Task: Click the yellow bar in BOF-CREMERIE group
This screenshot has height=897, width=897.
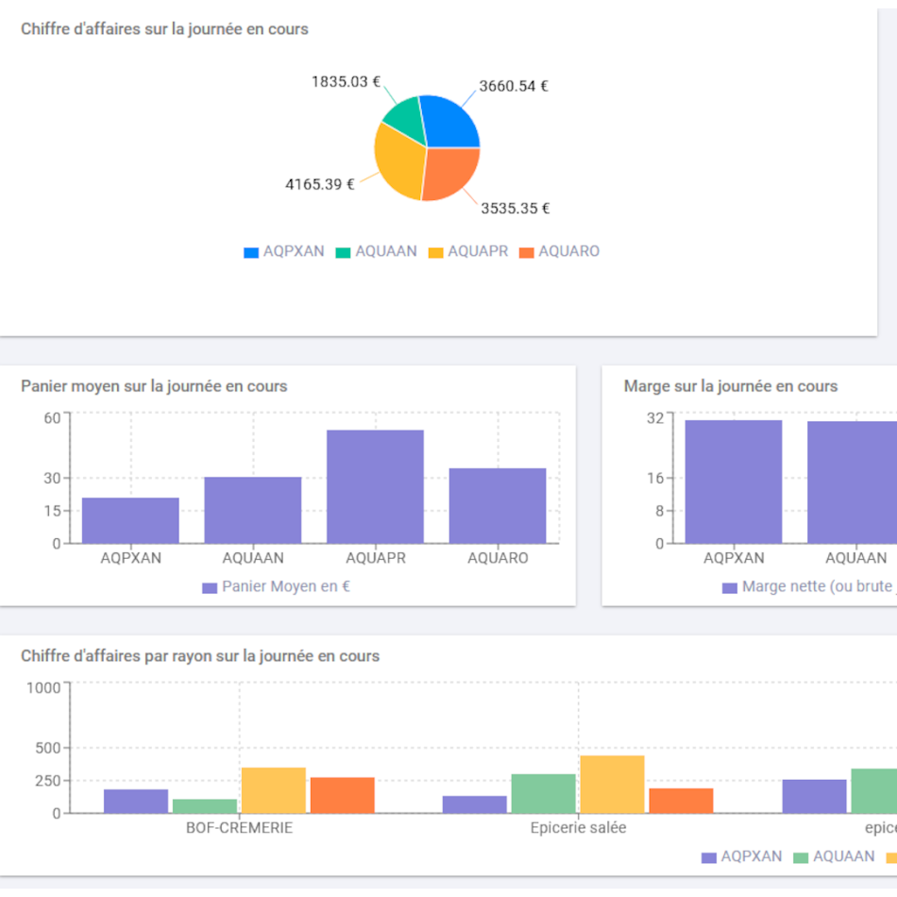Action: click(x=274, y=790)
